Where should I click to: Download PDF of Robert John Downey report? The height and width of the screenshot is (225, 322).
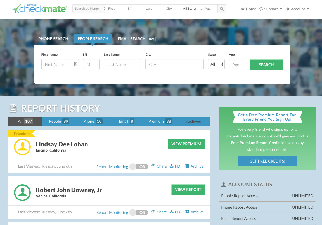pos(176,212)
